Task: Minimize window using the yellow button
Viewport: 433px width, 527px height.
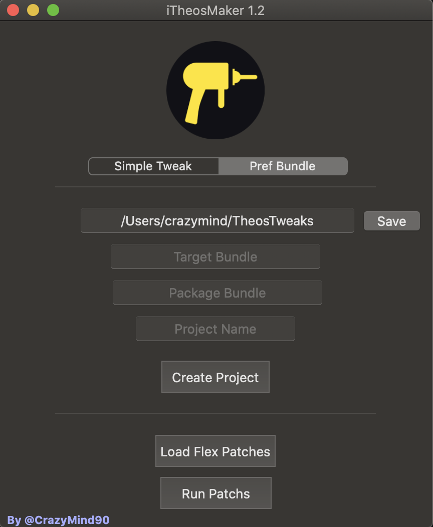Action: (33, 10)
